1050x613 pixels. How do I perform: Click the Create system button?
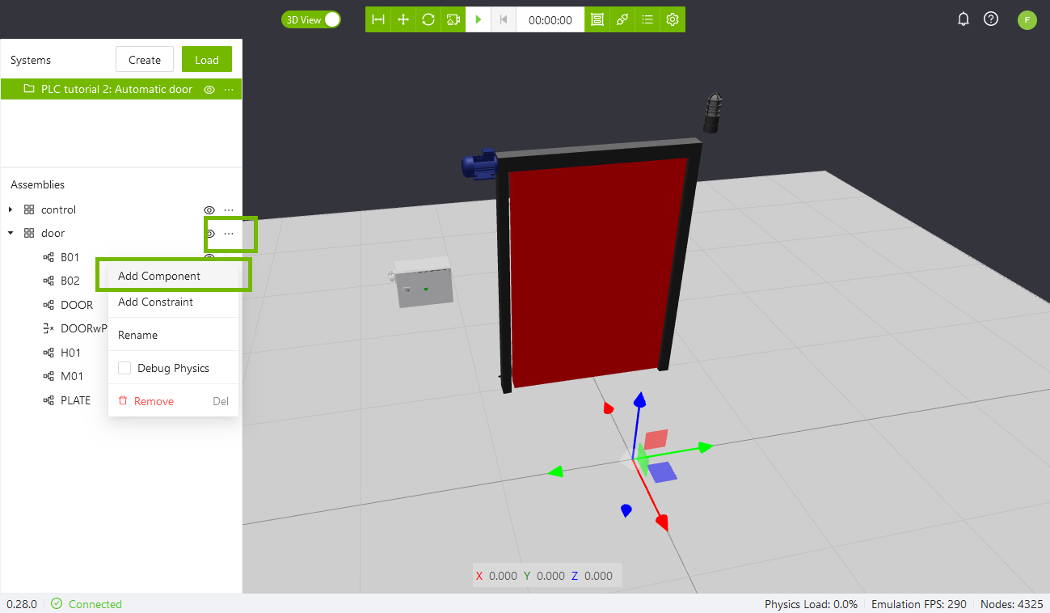click(x=145, y=60)
